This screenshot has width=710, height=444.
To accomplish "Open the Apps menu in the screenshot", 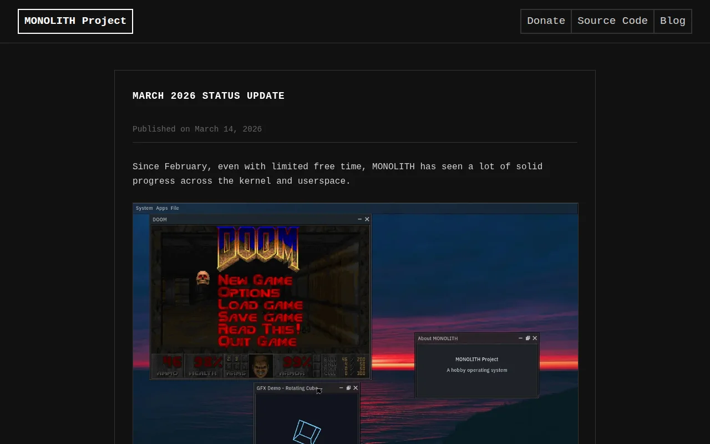I will (162, 208).
